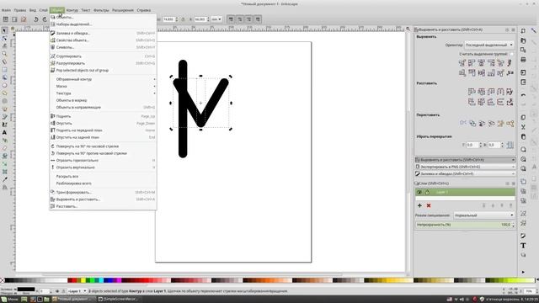
Task: Choose 'Трансформировать...' menu entry
Action: 103,193
